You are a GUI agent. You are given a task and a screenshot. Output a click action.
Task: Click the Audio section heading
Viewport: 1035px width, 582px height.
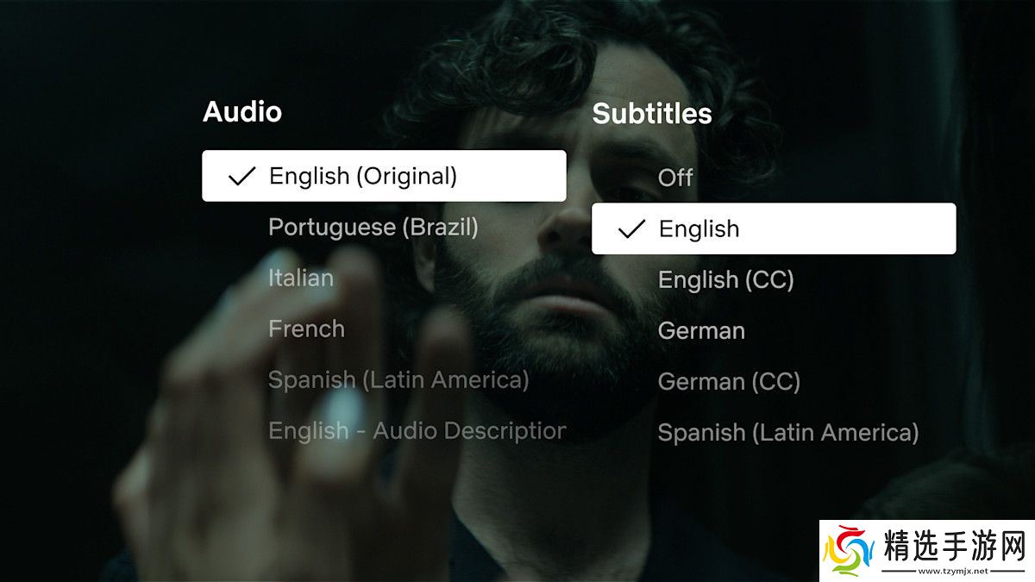pyautogui.click(x=242, y=112)
